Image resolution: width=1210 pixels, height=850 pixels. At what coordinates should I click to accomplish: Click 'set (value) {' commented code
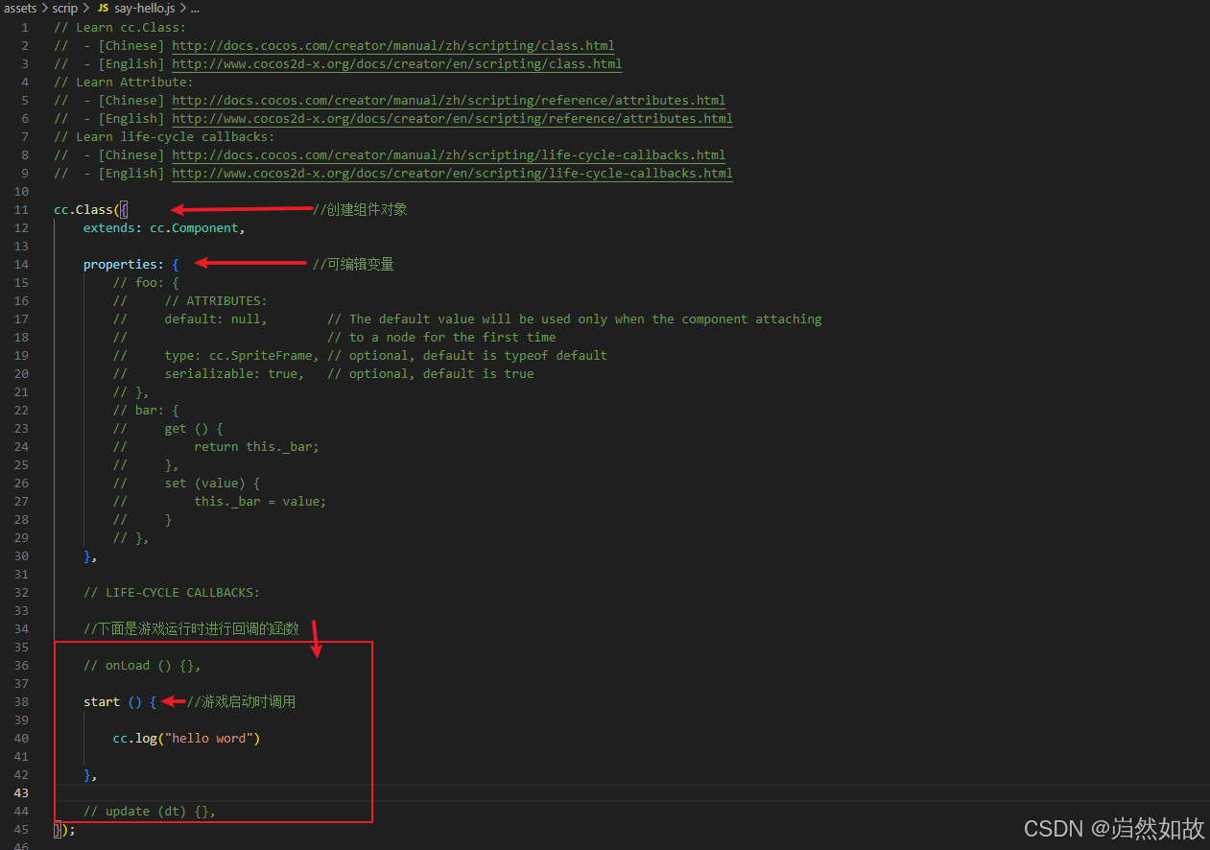click(x=212, y=483)
